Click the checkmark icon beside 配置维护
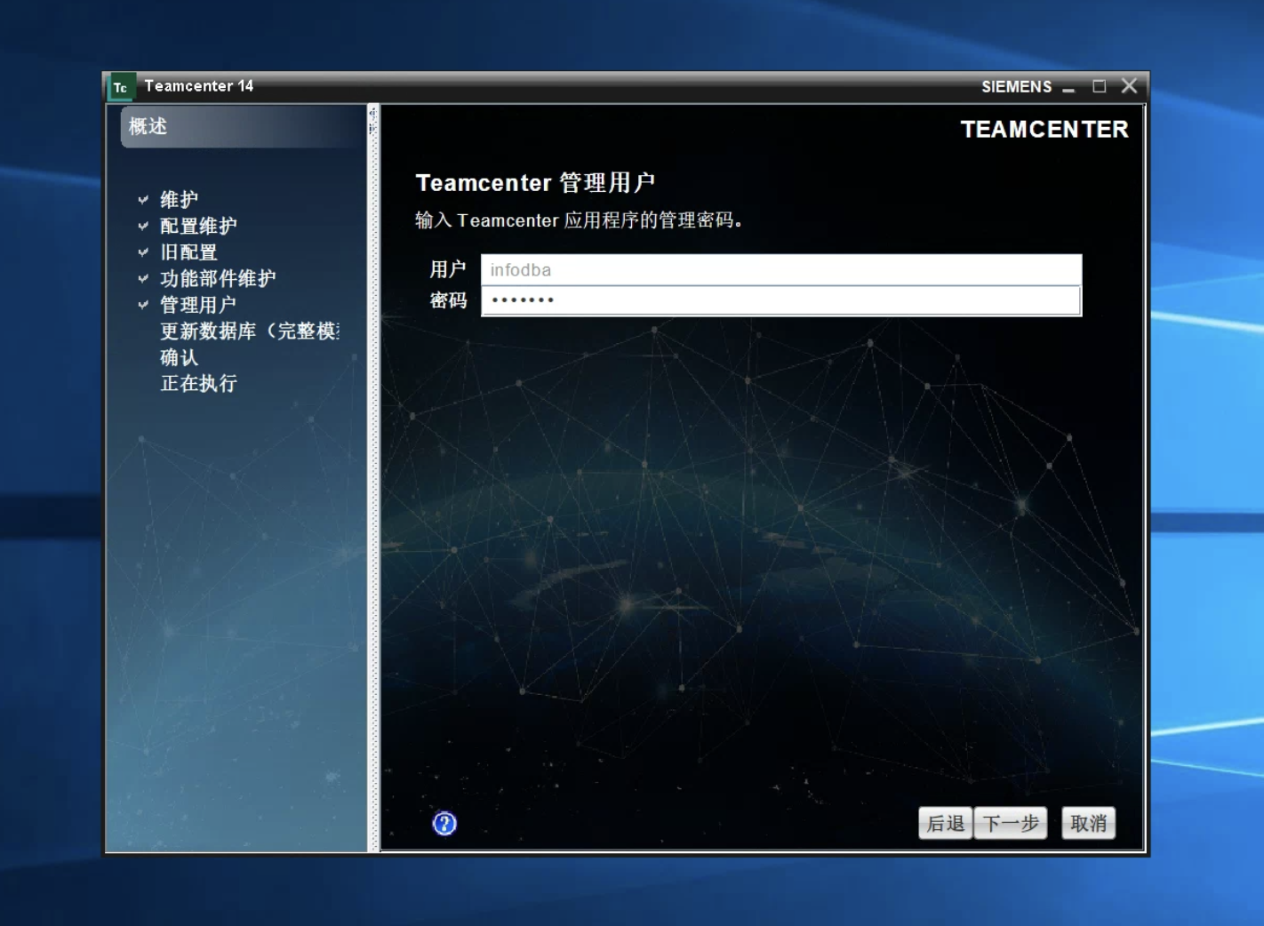This screenshot has height=926, width=1264. pos(143,226)
